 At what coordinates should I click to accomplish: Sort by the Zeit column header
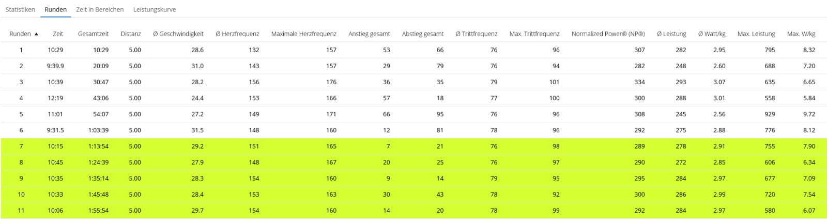click(58, 34)
